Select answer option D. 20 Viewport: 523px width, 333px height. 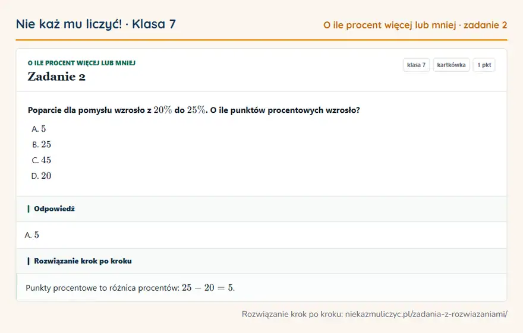(x=42, y=176)
